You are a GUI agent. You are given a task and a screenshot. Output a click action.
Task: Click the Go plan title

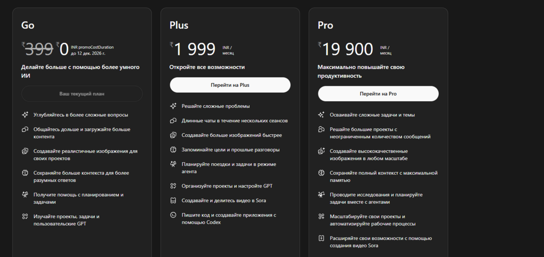28,25
